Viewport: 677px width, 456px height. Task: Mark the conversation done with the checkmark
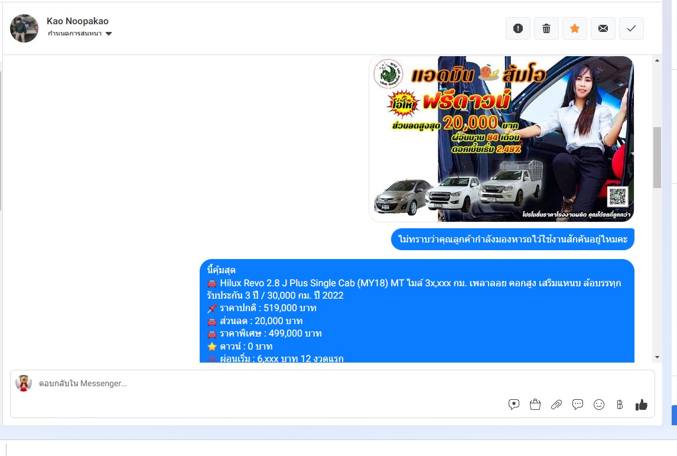click(x=632, y=28)
